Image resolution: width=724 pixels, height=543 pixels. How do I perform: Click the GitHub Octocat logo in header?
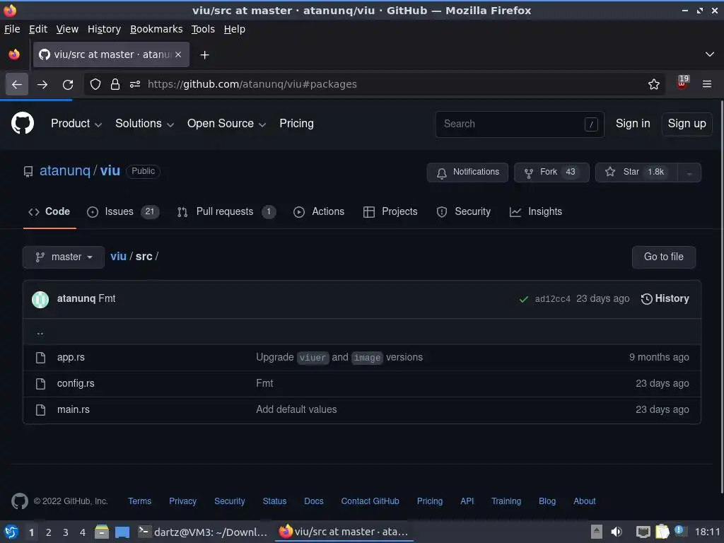(23, 123)
